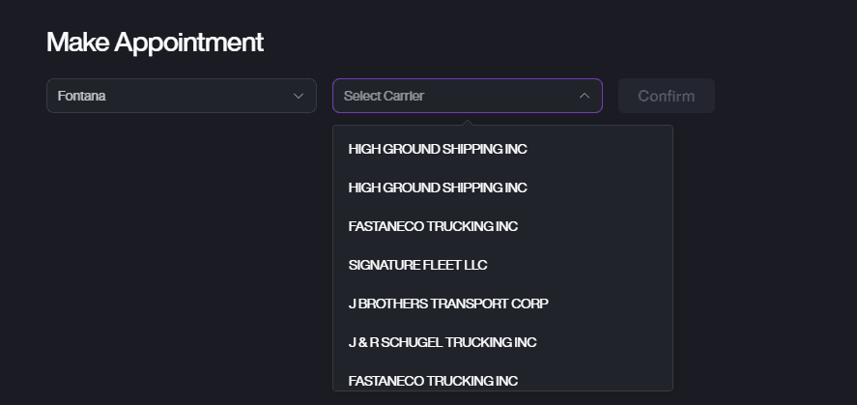Open the Fontana location dropdown
The height and width of the screenshot is (405, 857).
point(182,96)
